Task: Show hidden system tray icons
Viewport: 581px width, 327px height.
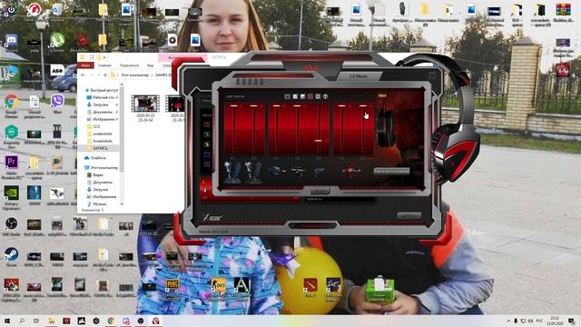Action: pos(508,321)
